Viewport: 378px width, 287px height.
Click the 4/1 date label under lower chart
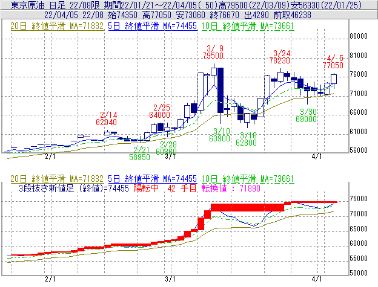tap(317, 279)
